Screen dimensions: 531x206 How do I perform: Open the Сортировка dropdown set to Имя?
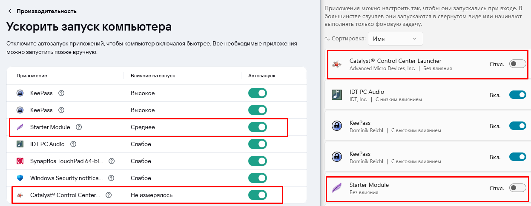(396, 39)
